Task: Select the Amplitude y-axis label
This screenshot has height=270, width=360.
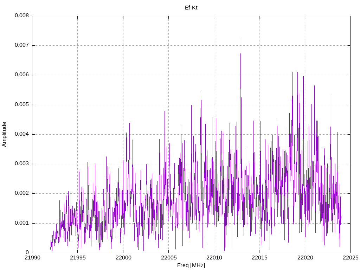Action: click(x=4, y=134)
